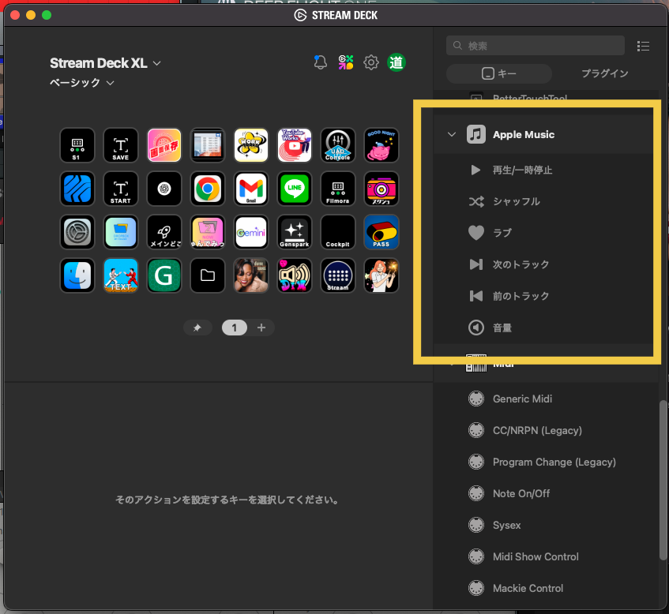Image resolution: width=669 pixels, height=614 pixels.
Task: Select the キー tab
Action: (498, 73)
